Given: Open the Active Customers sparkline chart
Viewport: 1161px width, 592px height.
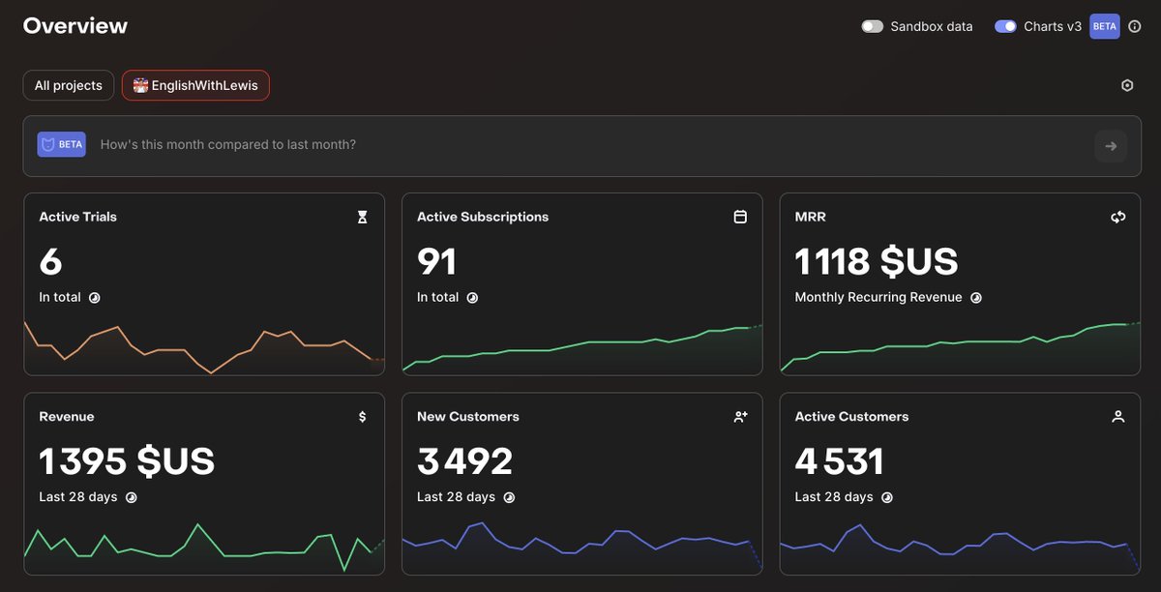Looking at the screenshot, I should [x=961, y=548].
